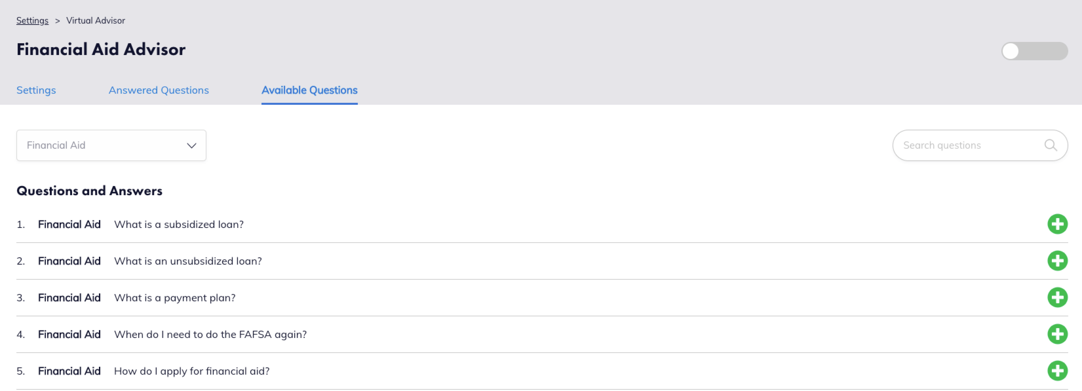This screenshot has height=391, width=1082.
Task: Click the FAFSA question text in row four
Action: 210,335
